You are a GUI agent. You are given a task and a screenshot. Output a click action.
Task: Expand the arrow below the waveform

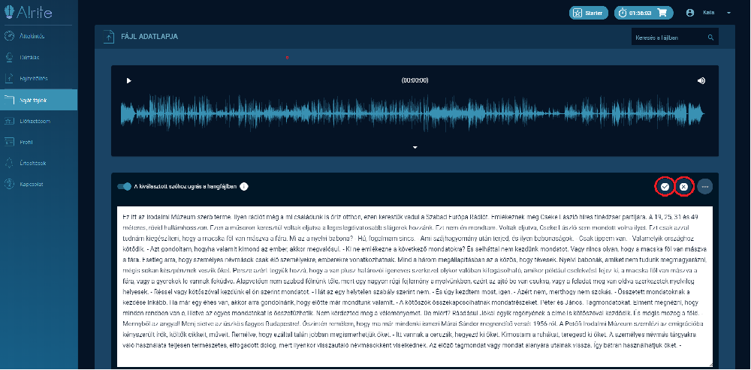[x=415, y=147]
